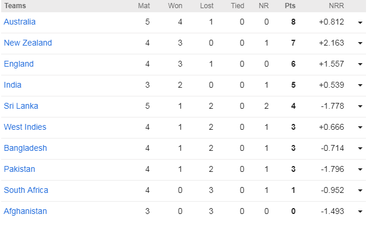This screenshot has width=373, height=235.
Task: Expand the West Indies row arrow
Action: point(361,127)
